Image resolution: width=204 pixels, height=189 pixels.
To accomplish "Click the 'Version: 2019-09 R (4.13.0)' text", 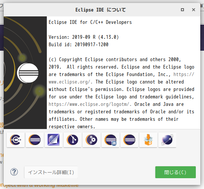I will (84, 37).
